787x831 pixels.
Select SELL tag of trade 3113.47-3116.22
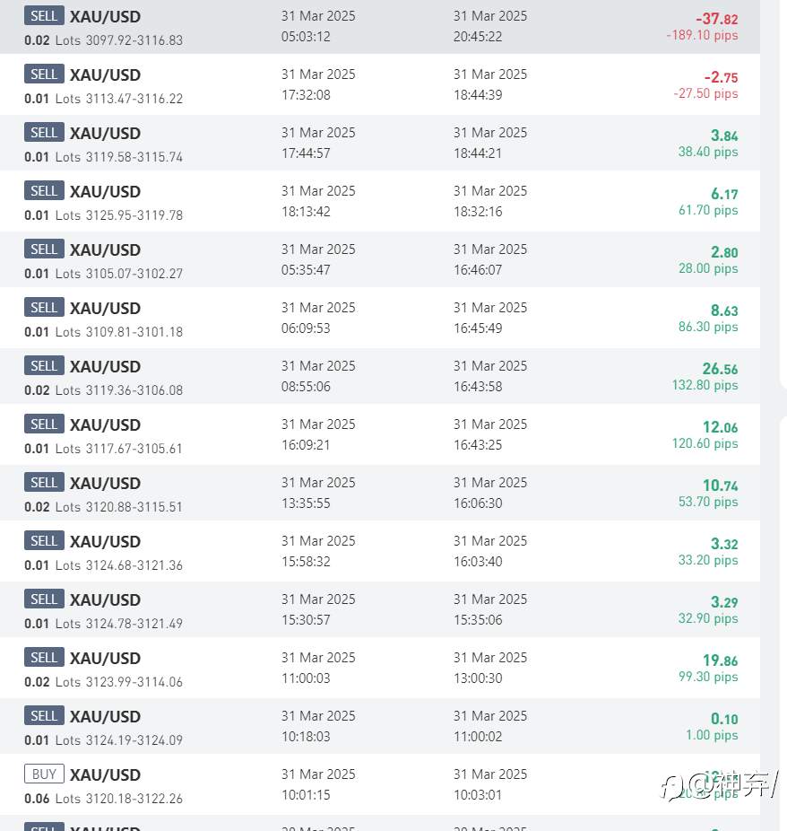coord(44,74)
